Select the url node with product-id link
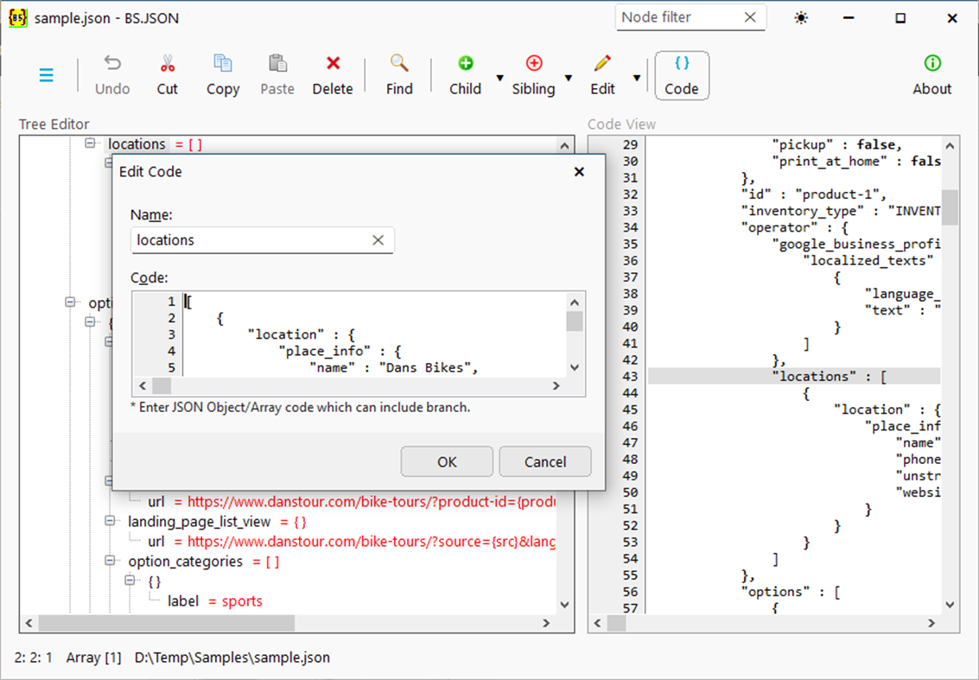Image resolution: width=979 pixels, height=680 pixels. pos(352,502)
